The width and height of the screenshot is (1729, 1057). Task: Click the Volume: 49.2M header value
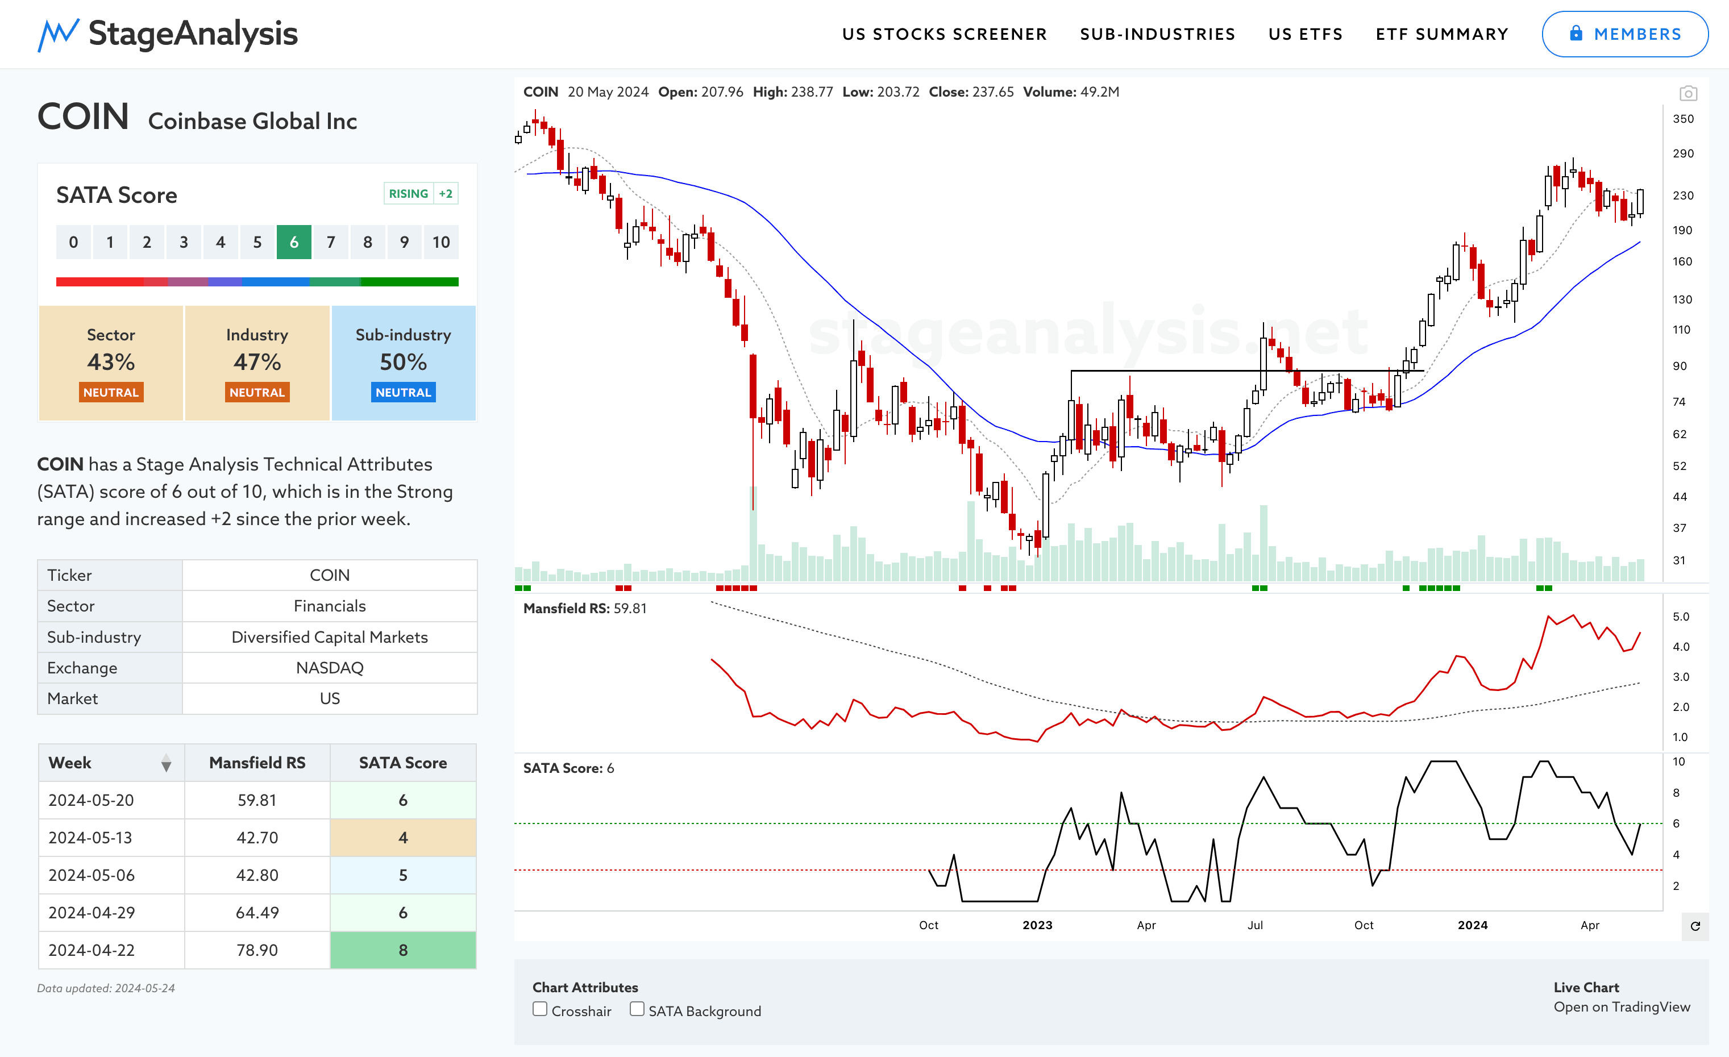pyautogui.click(x=1071, y=92)
